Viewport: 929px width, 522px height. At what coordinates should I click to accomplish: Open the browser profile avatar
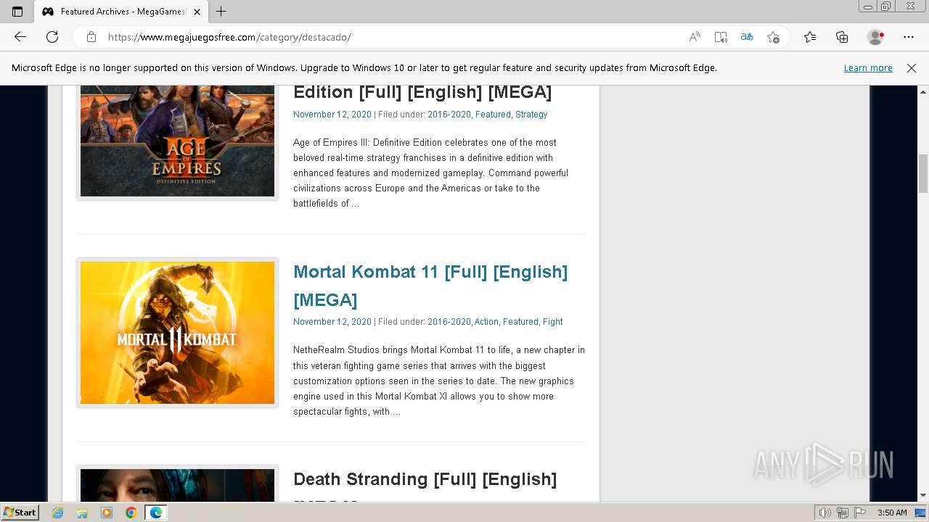[x=875, y=37]
